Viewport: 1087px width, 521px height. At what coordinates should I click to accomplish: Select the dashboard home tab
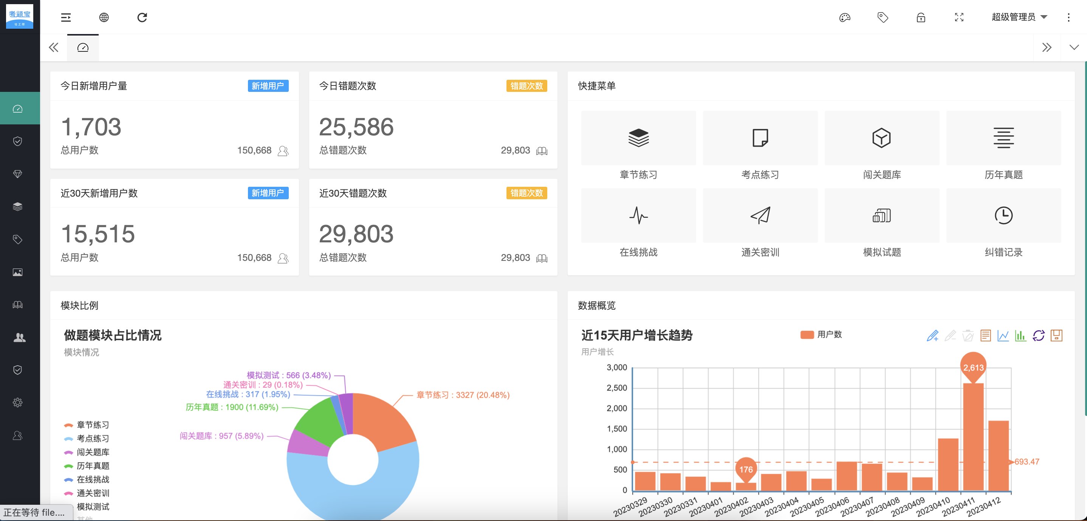(x=83, y=47)
